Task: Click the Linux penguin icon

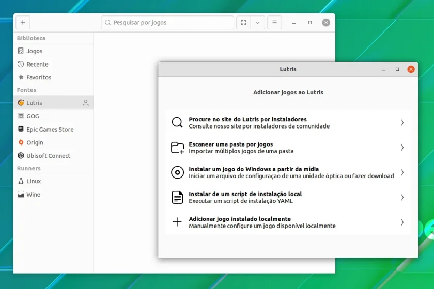Action: coord(21,181)
